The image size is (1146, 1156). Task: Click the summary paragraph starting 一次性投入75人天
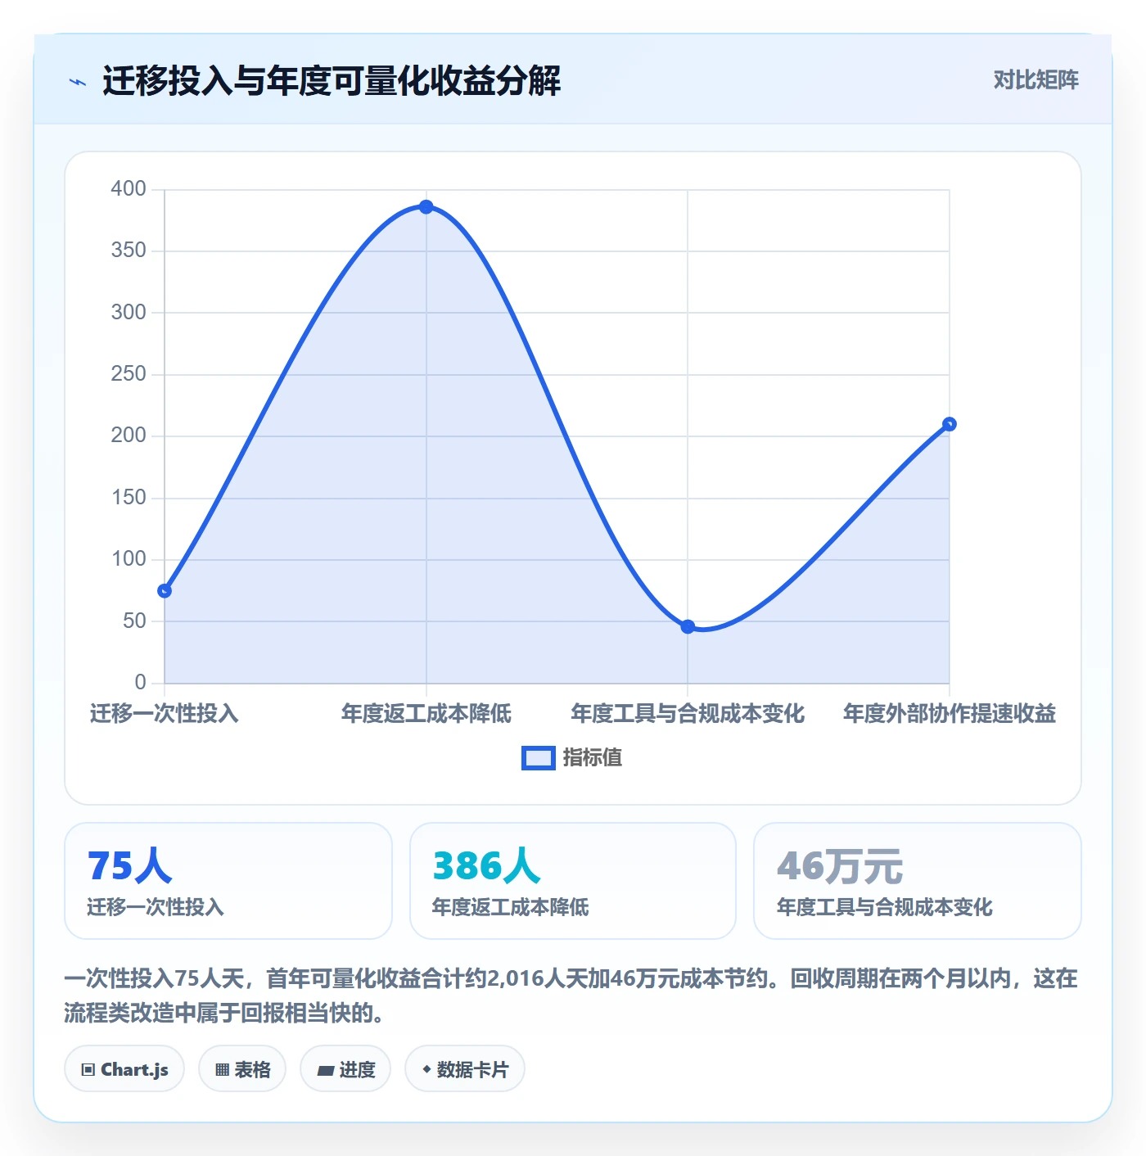click(571, 996)
